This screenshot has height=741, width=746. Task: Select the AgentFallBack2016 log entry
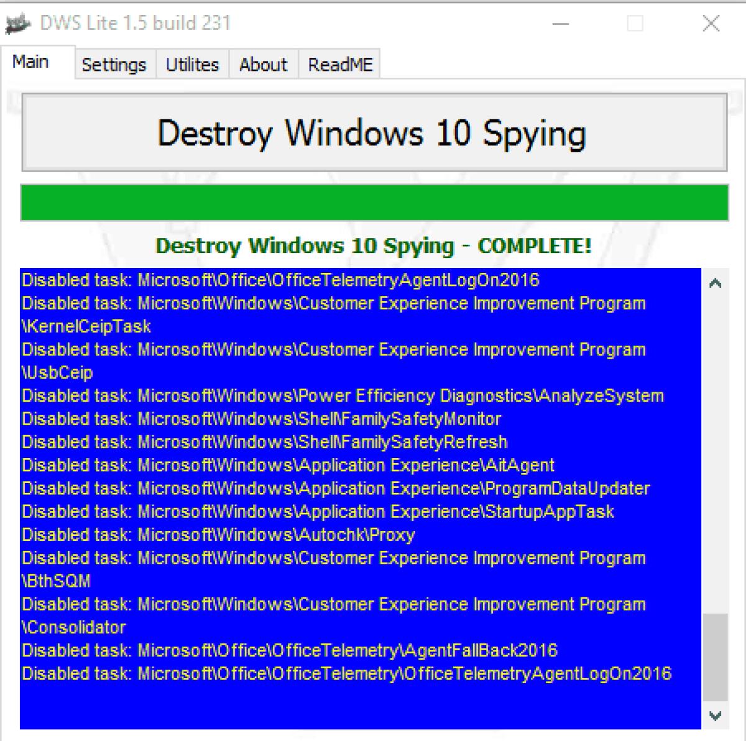point(289,650)
